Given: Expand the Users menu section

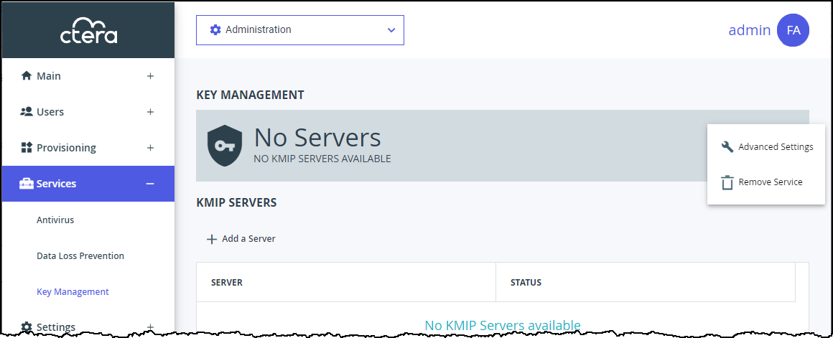Looking at the screenshot, I should tap(150, 112).
